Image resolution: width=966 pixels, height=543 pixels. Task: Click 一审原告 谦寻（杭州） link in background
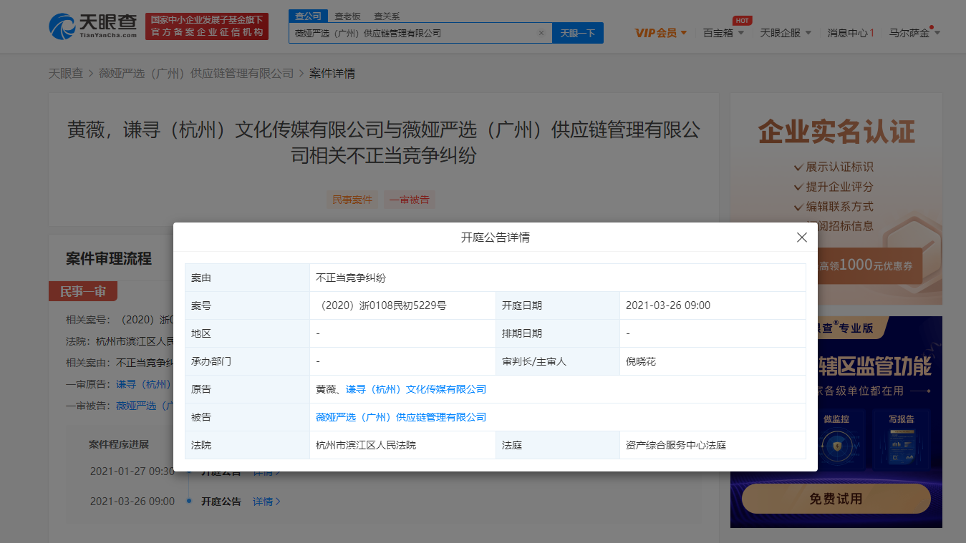[144, 384]
